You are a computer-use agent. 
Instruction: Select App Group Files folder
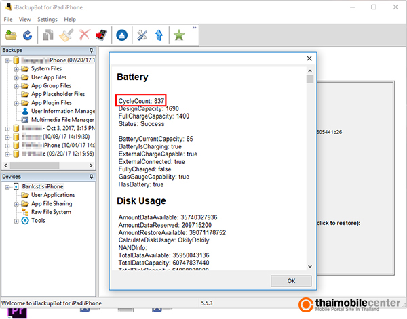51,85
